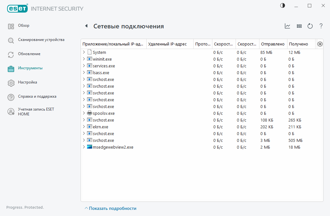Sort by Приложение/локальный IP-адрес column
The height and width of the screenshot is (216, 330).
coord(114,44)
